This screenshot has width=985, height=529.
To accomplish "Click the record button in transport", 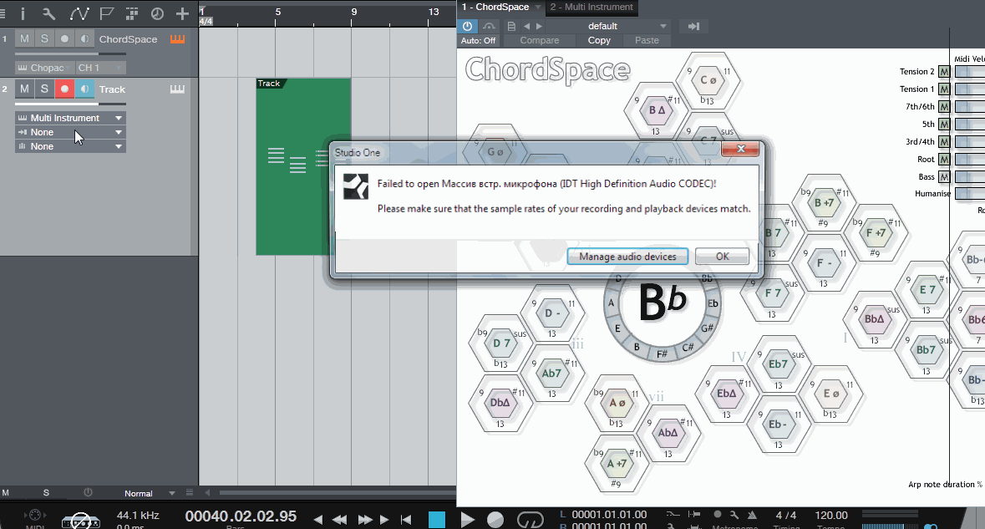I will point(495,520).
